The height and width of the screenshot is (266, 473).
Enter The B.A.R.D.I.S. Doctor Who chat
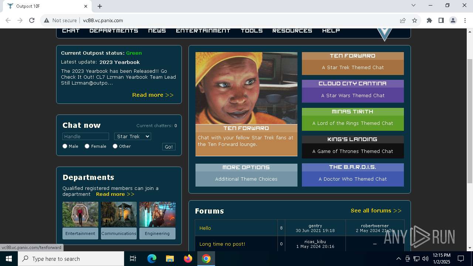click(353, 175)
